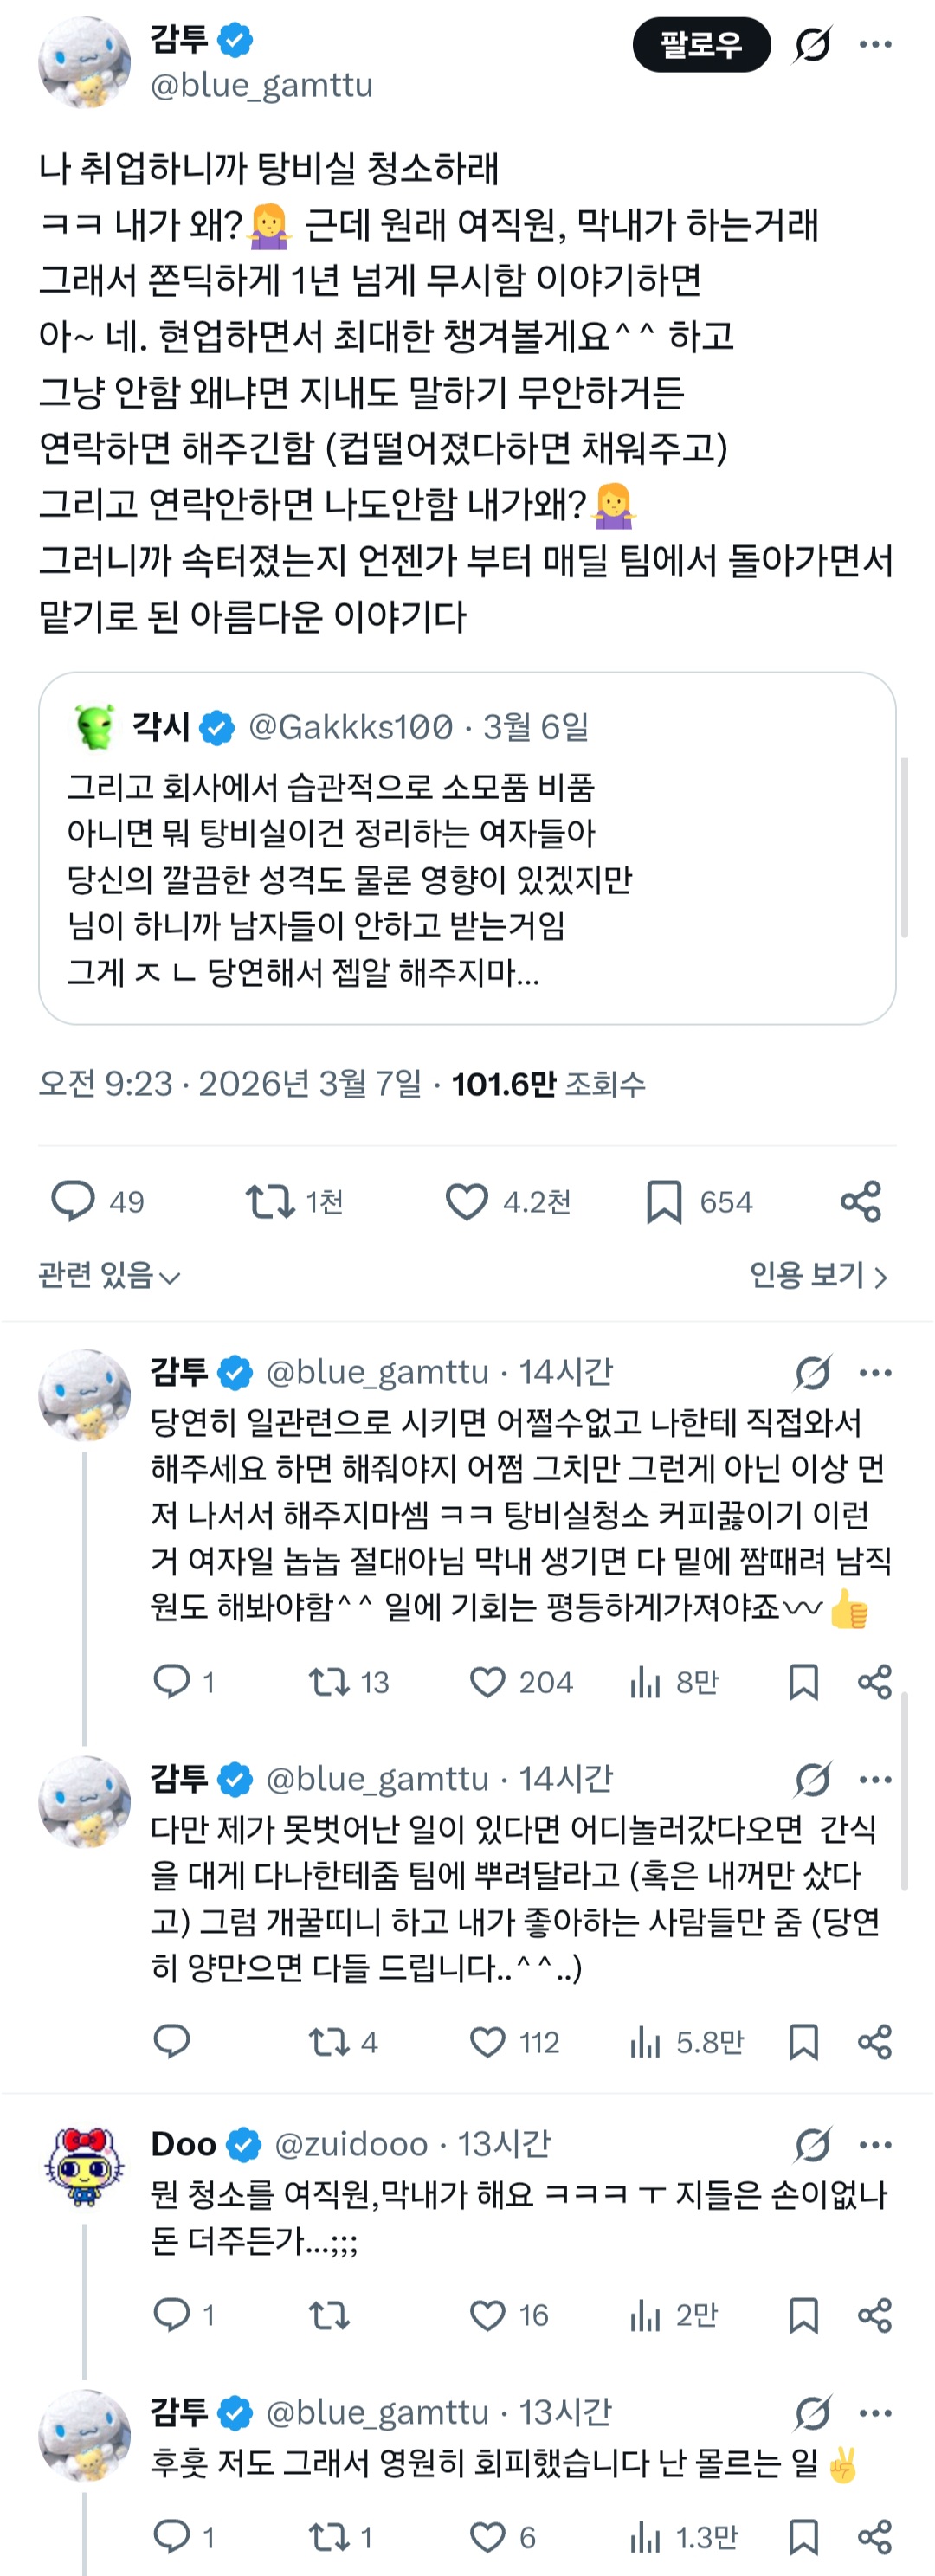Click the reply icon showing 49 replies
The width and height of the screenshot is (935, 2576).
73,1201
